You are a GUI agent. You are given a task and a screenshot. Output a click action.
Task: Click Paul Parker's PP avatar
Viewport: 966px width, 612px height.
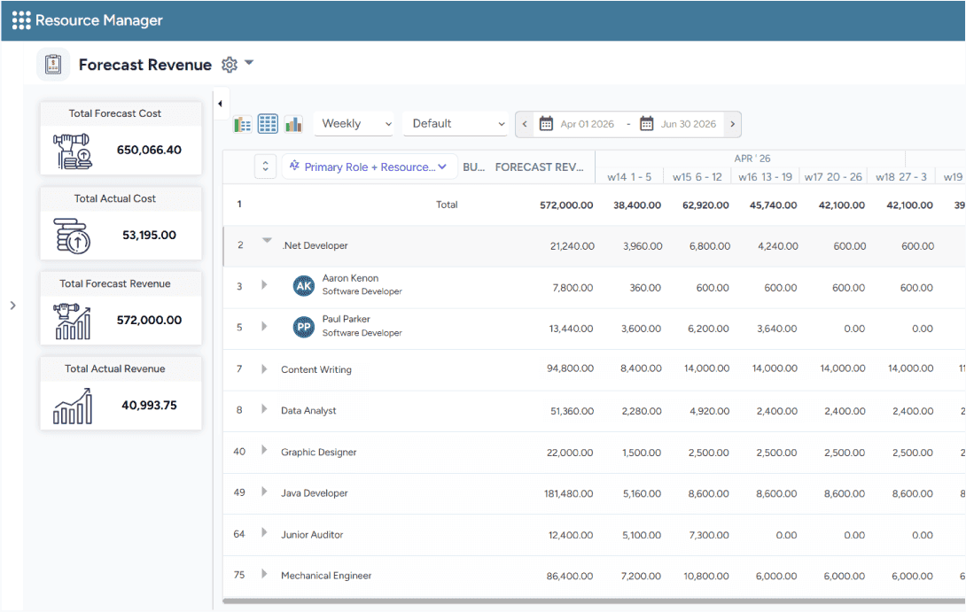(x=304, y=327)
